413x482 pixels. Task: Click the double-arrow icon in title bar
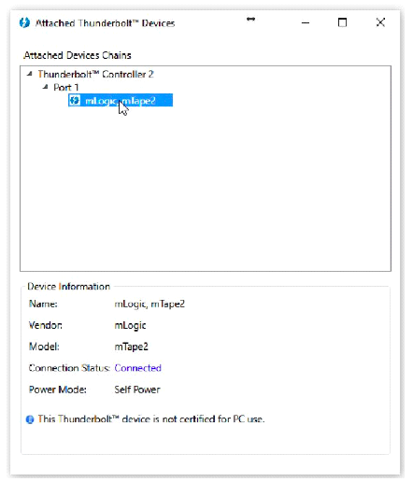coord(250,20)
